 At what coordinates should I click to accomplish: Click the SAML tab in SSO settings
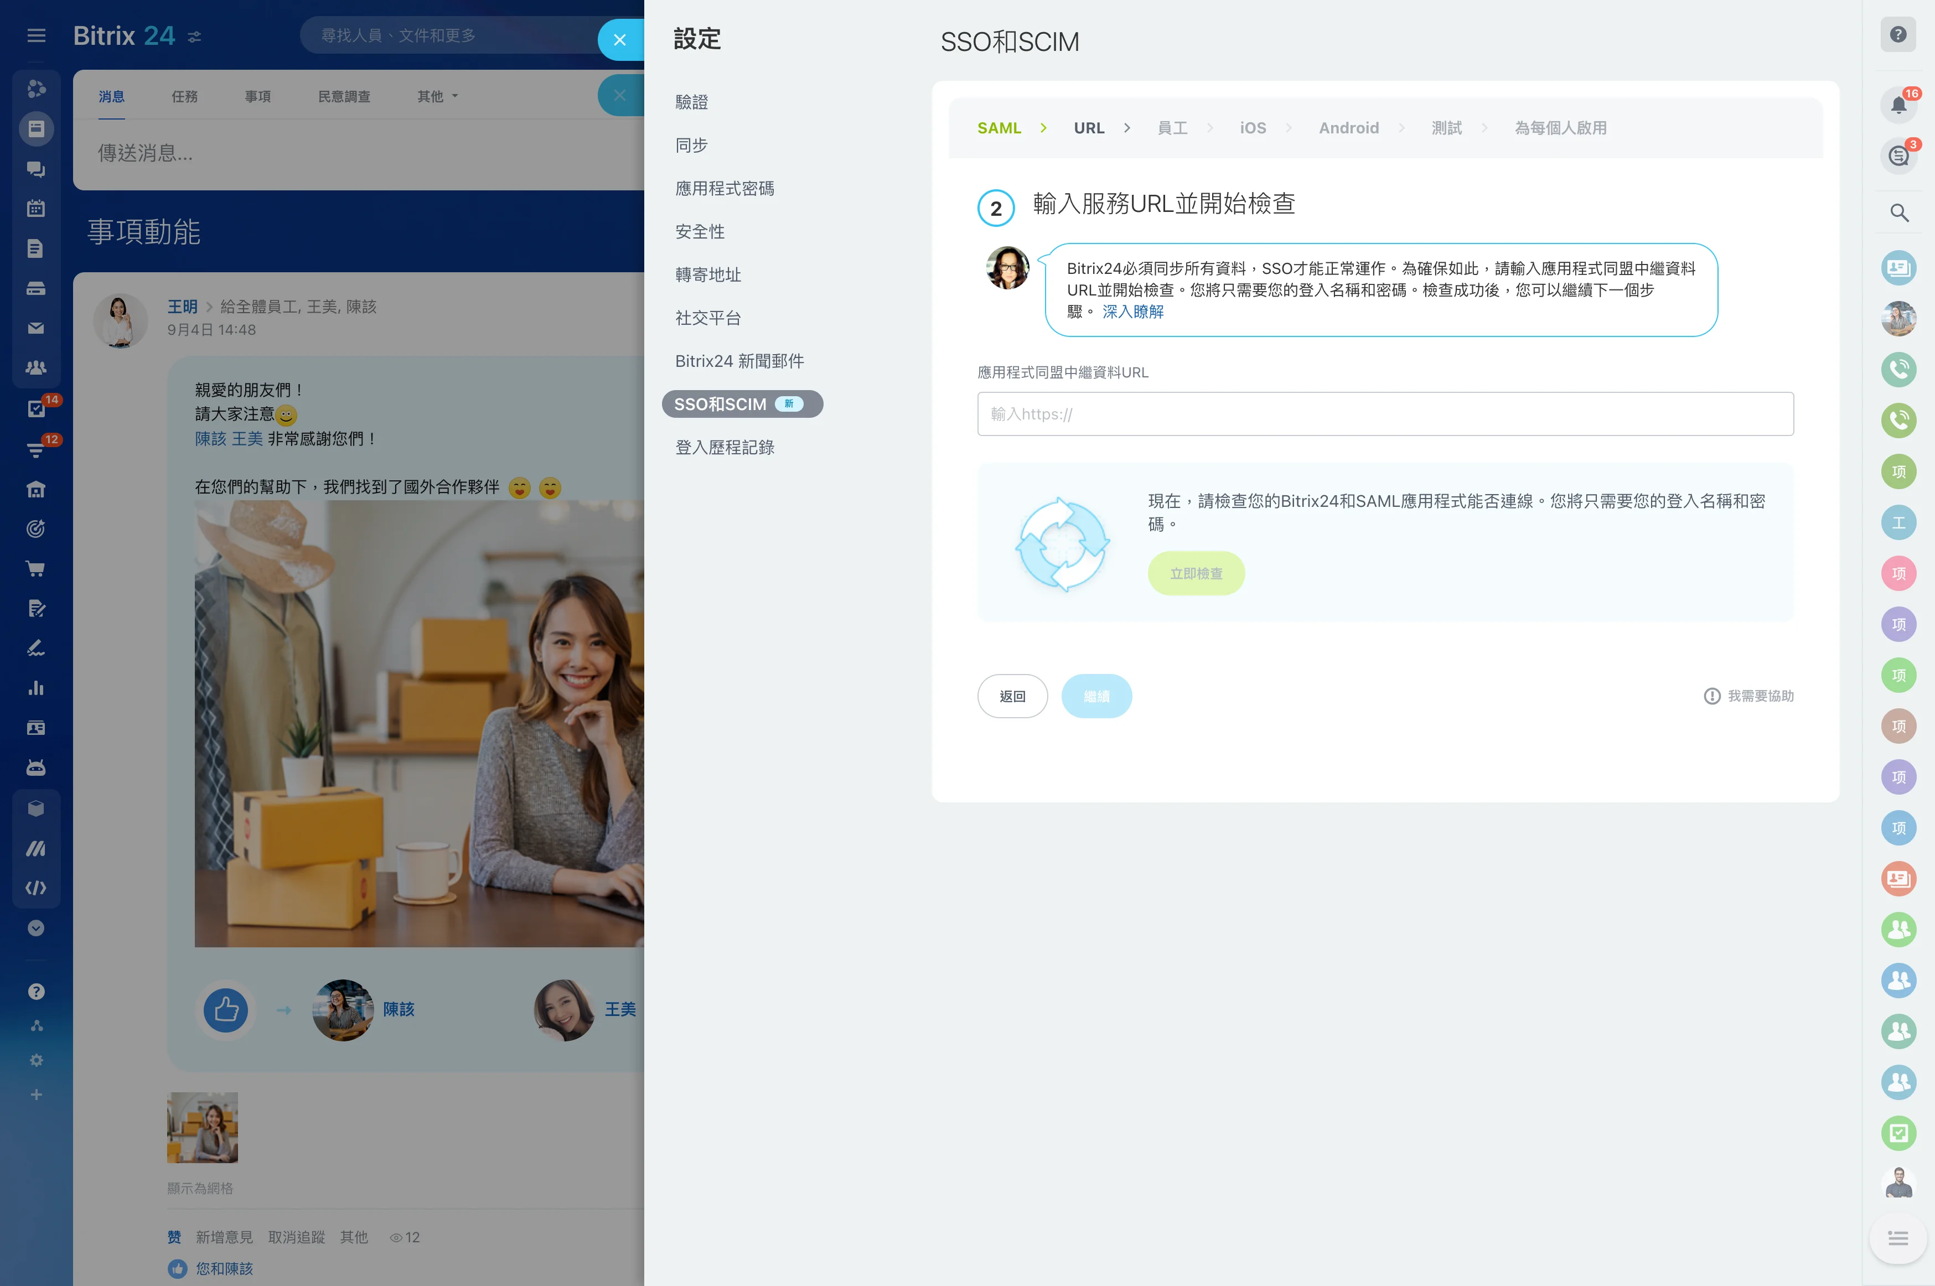(1001, 128)
